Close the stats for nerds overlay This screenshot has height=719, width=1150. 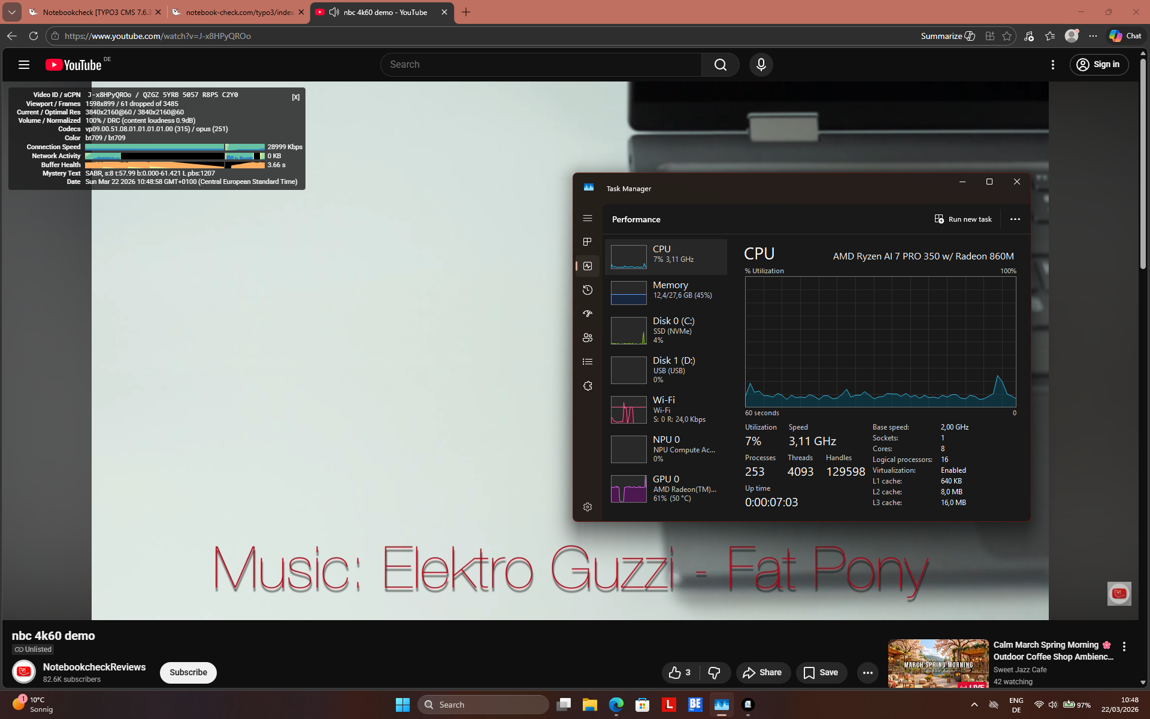296,97
